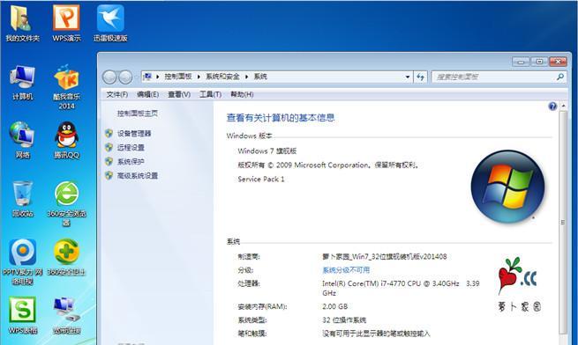Image resolution: width=578 pixels, height=345 pixels.
Task: Minimize the System control panel window
Action: click(x=521, y=62)
